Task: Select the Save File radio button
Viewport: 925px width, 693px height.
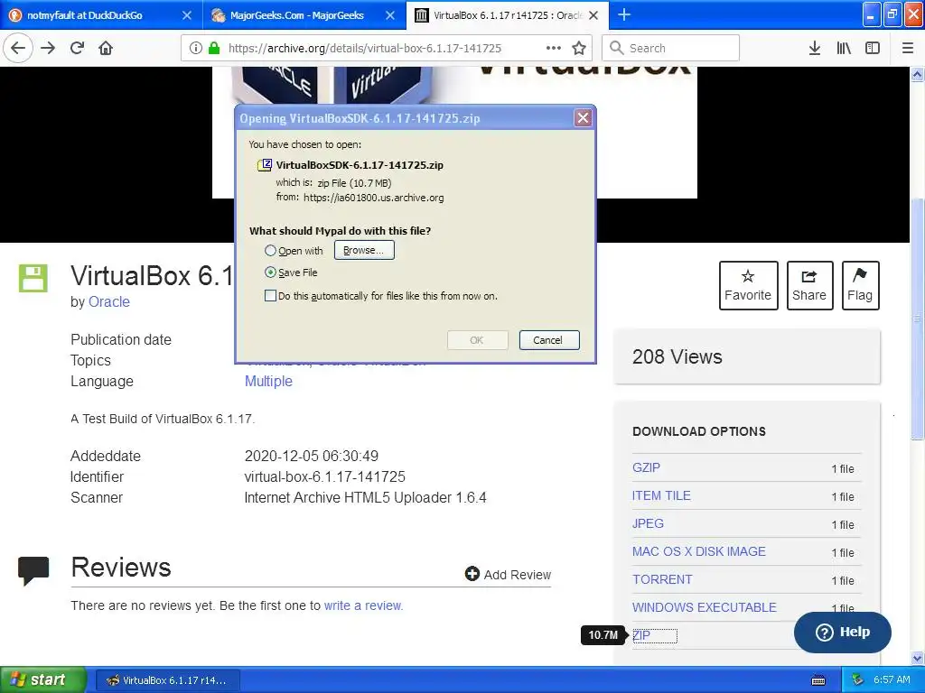Action: click(x=270, y=273)
